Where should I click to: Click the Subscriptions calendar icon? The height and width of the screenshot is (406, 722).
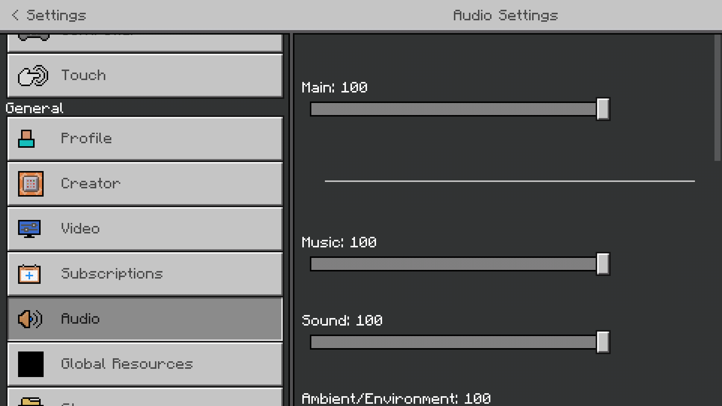point(29,274)
